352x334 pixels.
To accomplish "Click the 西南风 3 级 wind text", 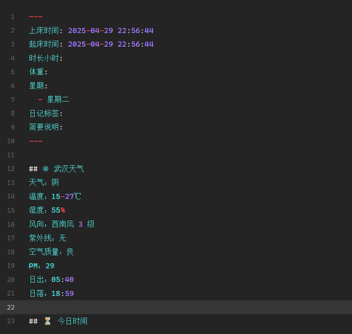I will pos(73,224).
